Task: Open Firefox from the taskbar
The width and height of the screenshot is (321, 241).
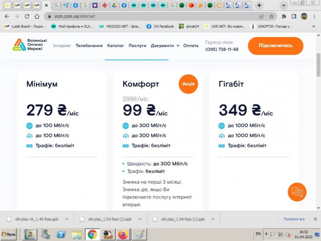Action: tap(122, 234)
